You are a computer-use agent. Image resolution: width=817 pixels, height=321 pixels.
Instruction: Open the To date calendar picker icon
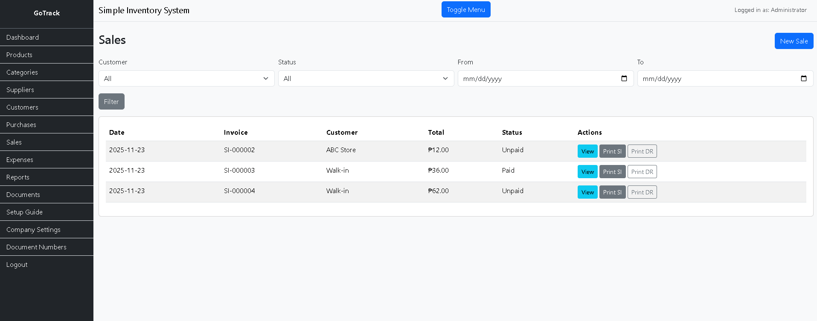click(804, 78)
